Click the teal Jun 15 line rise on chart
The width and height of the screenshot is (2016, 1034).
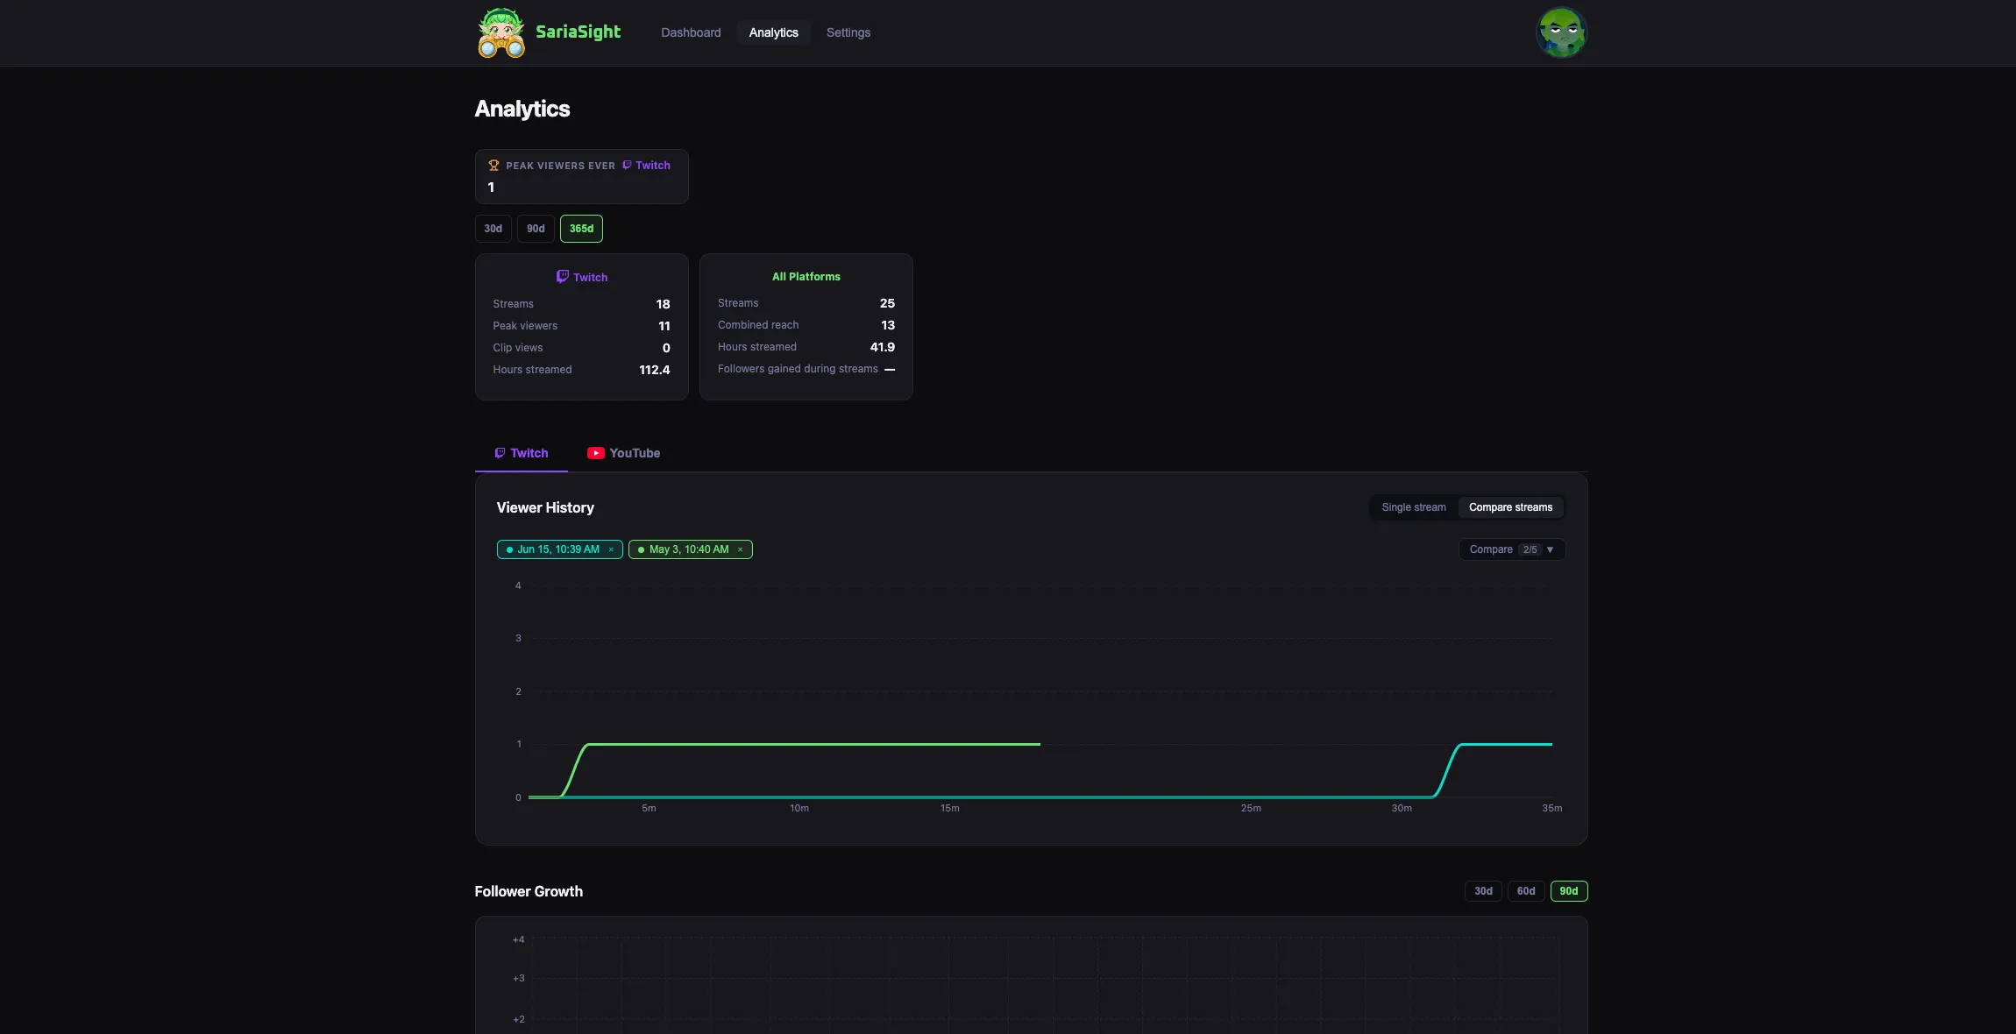[x=1447, y=769]
